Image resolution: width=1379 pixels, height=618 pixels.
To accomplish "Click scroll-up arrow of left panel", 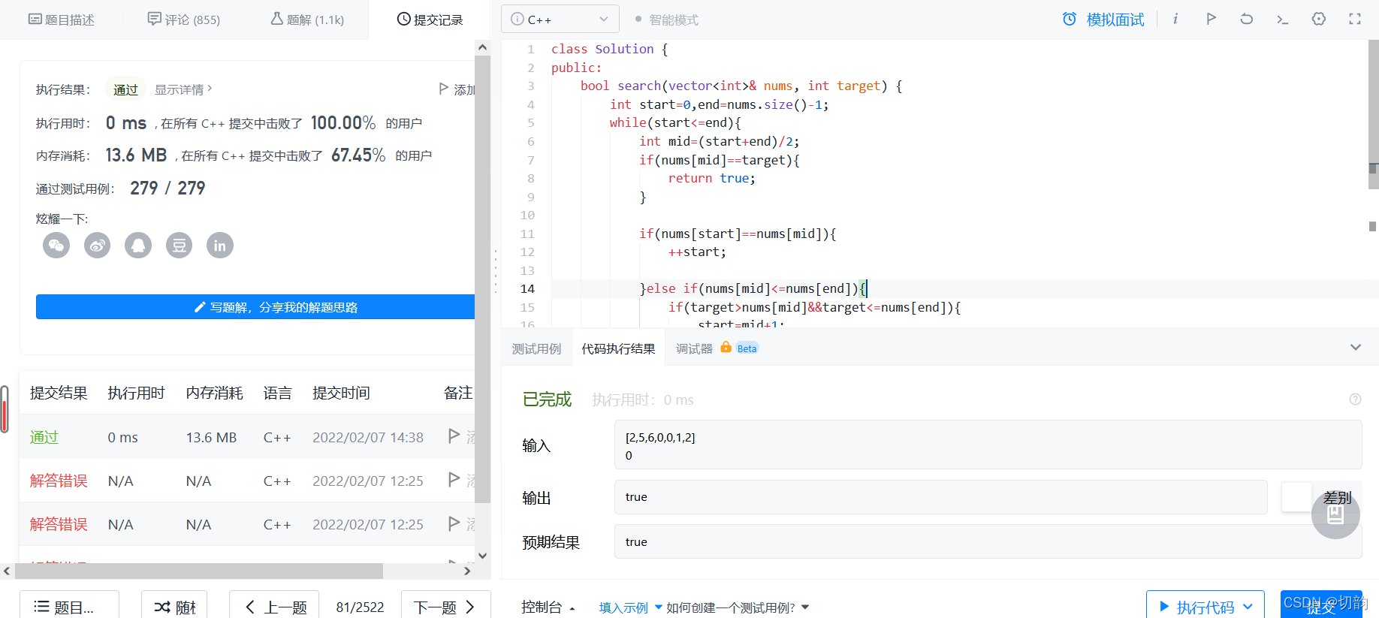I will pos(482,47).
